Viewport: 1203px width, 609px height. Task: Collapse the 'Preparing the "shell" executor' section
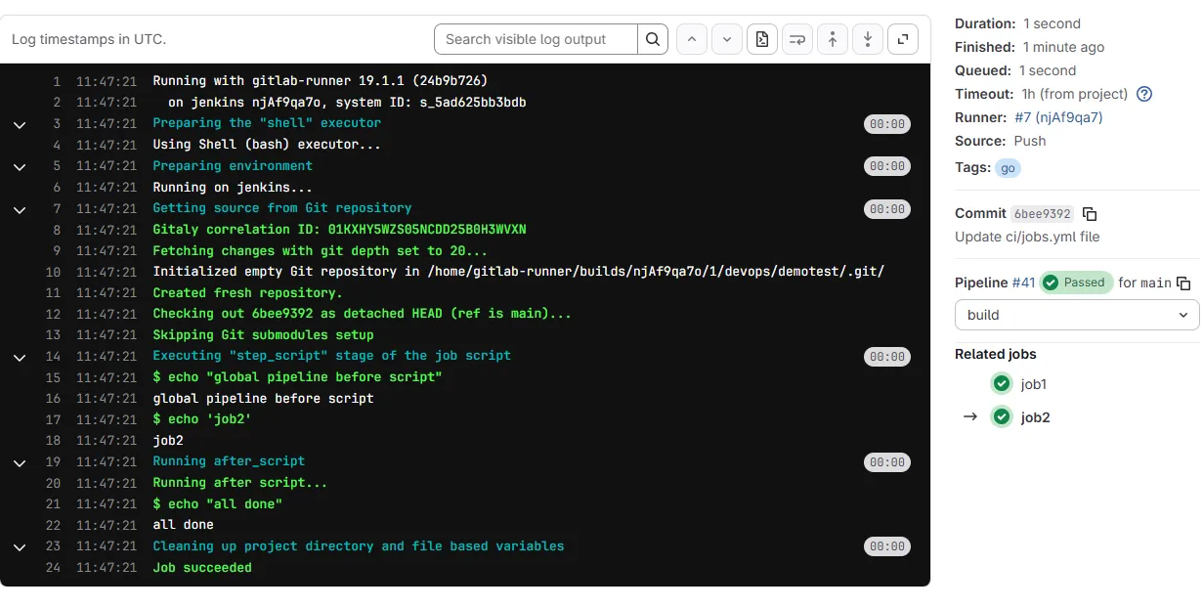[19, 124]
